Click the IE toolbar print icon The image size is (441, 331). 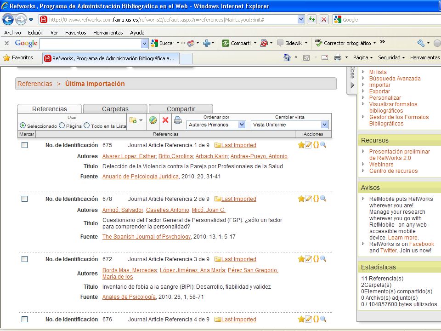point(338,58)
